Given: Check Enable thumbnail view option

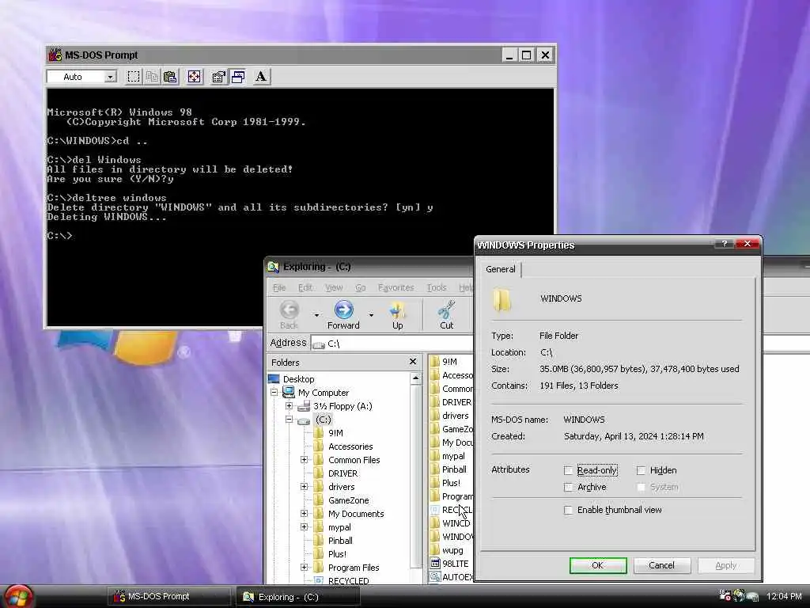Looking at the screenshot, I should tap(568, 510).
